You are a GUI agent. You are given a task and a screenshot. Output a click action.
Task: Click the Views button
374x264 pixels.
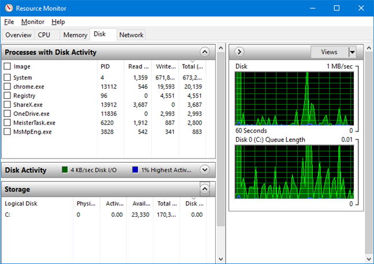(x=330, y=52)
